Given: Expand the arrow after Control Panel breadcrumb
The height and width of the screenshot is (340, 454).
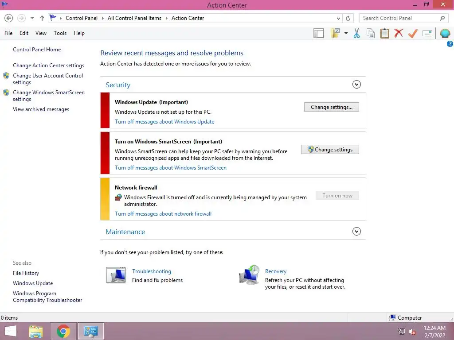Looking at the screenshot, I should click(102, 18).
